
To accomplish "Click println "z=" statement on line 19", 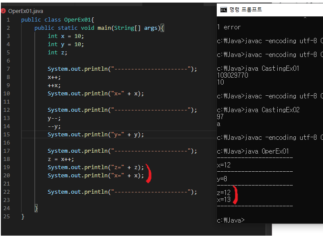I will [96, 167].
